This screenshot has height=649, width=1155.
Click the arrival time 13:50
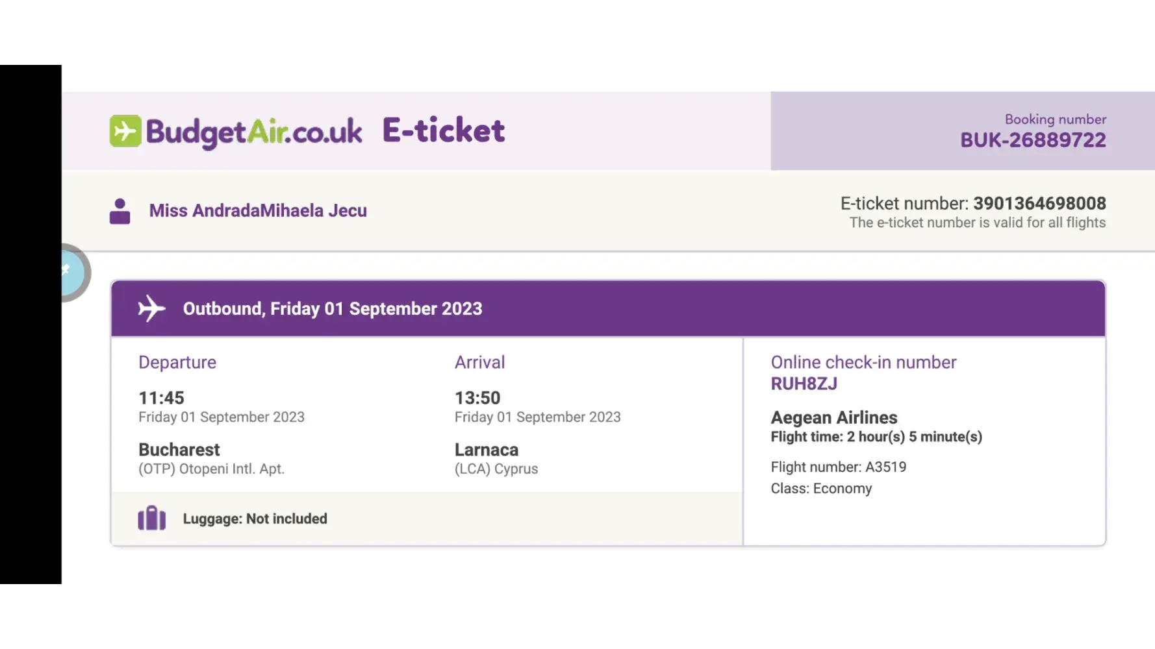point(477,398)
